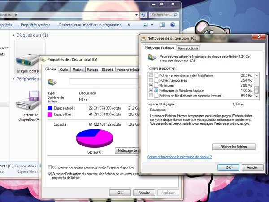The image size is (269, 202).
Task: Disable Autoriser l'indexation checkbox
Action: tap(49, 174)
